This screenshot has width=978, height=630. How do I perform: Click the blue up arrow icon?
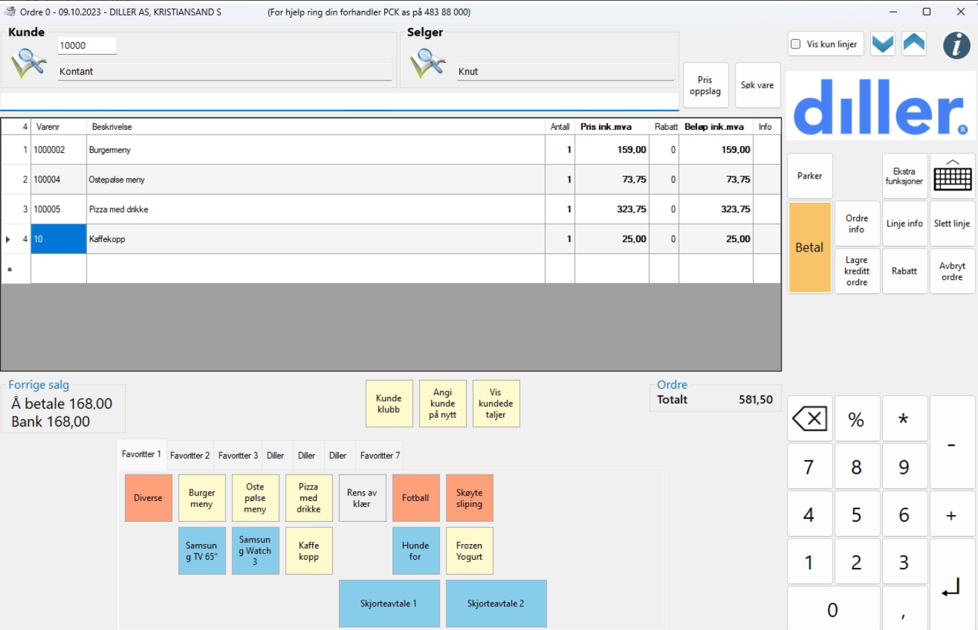914,44
